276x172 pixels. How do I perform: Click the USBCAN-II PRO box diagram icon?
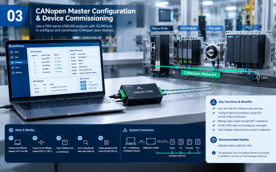click(151, 141)
